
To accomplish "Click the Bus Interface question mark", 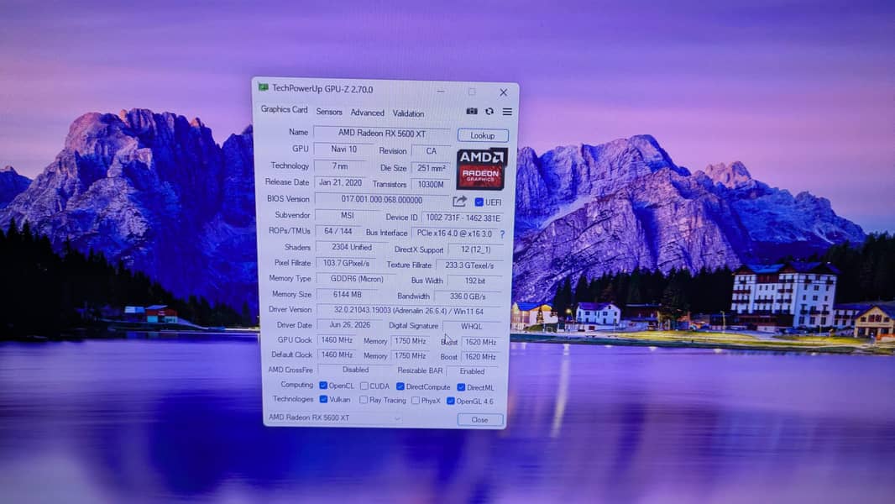I will point(502,234).
